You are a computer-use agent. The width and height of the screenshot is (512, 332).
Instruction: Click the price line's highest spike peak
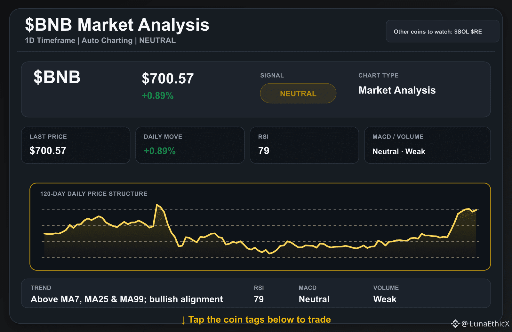point(157,205)
